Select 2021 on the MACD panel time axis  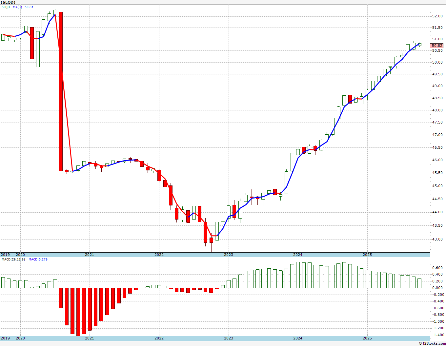pos(90,338)
